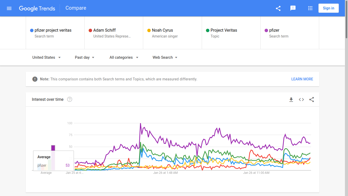This screenshot has height=196, width=348.
Task: Click the Google Trends logo
Action: pos(37,8)
